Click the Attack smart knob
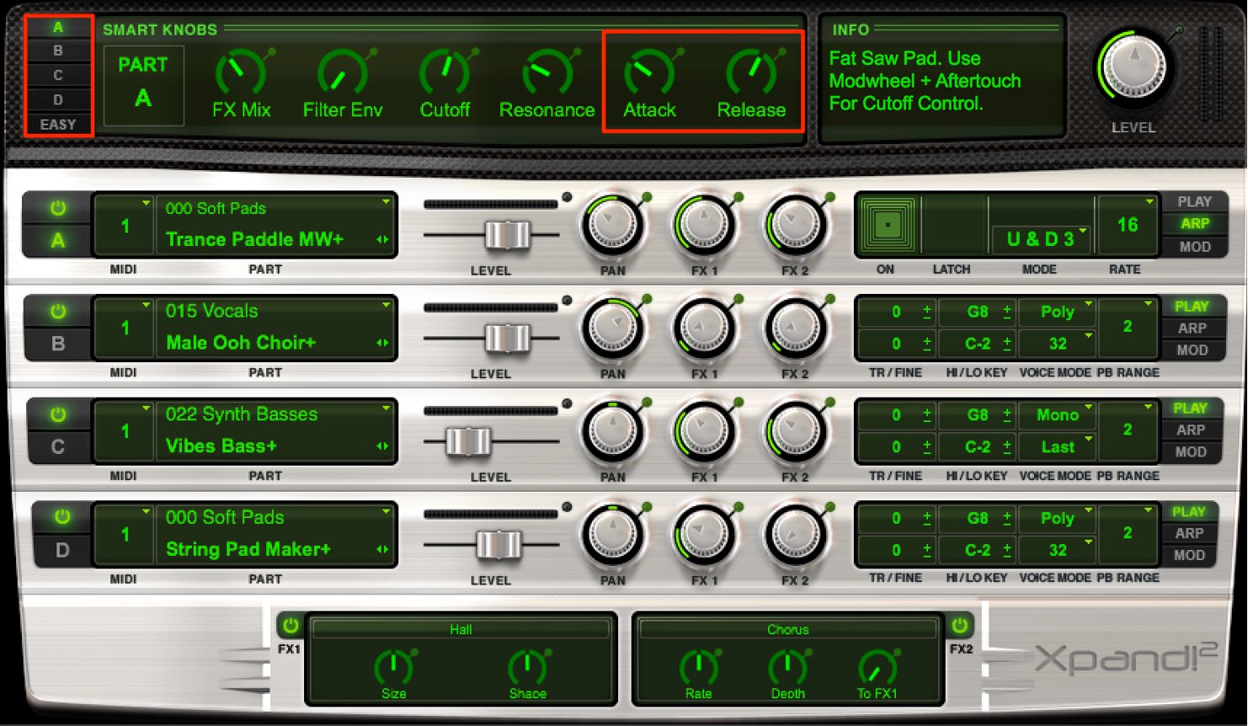Viewport: 1248px width, 726px height. click(x=649, y=74)
